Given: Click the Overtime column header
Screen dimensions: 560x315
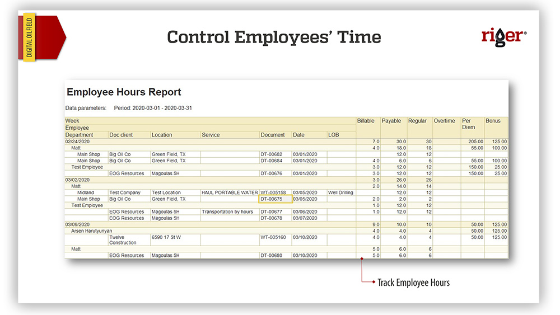Looking at the screenshot, I should click(444, 121).
